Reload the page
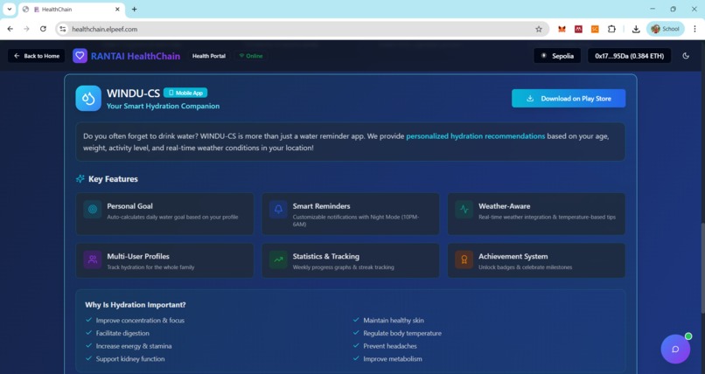 coord(43,29)
